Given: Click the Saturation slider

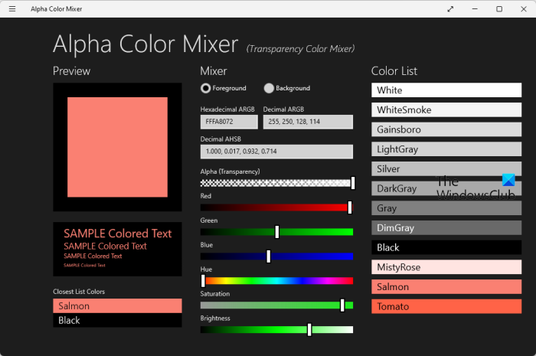Looking at the screenshot, I should point(276,305).
